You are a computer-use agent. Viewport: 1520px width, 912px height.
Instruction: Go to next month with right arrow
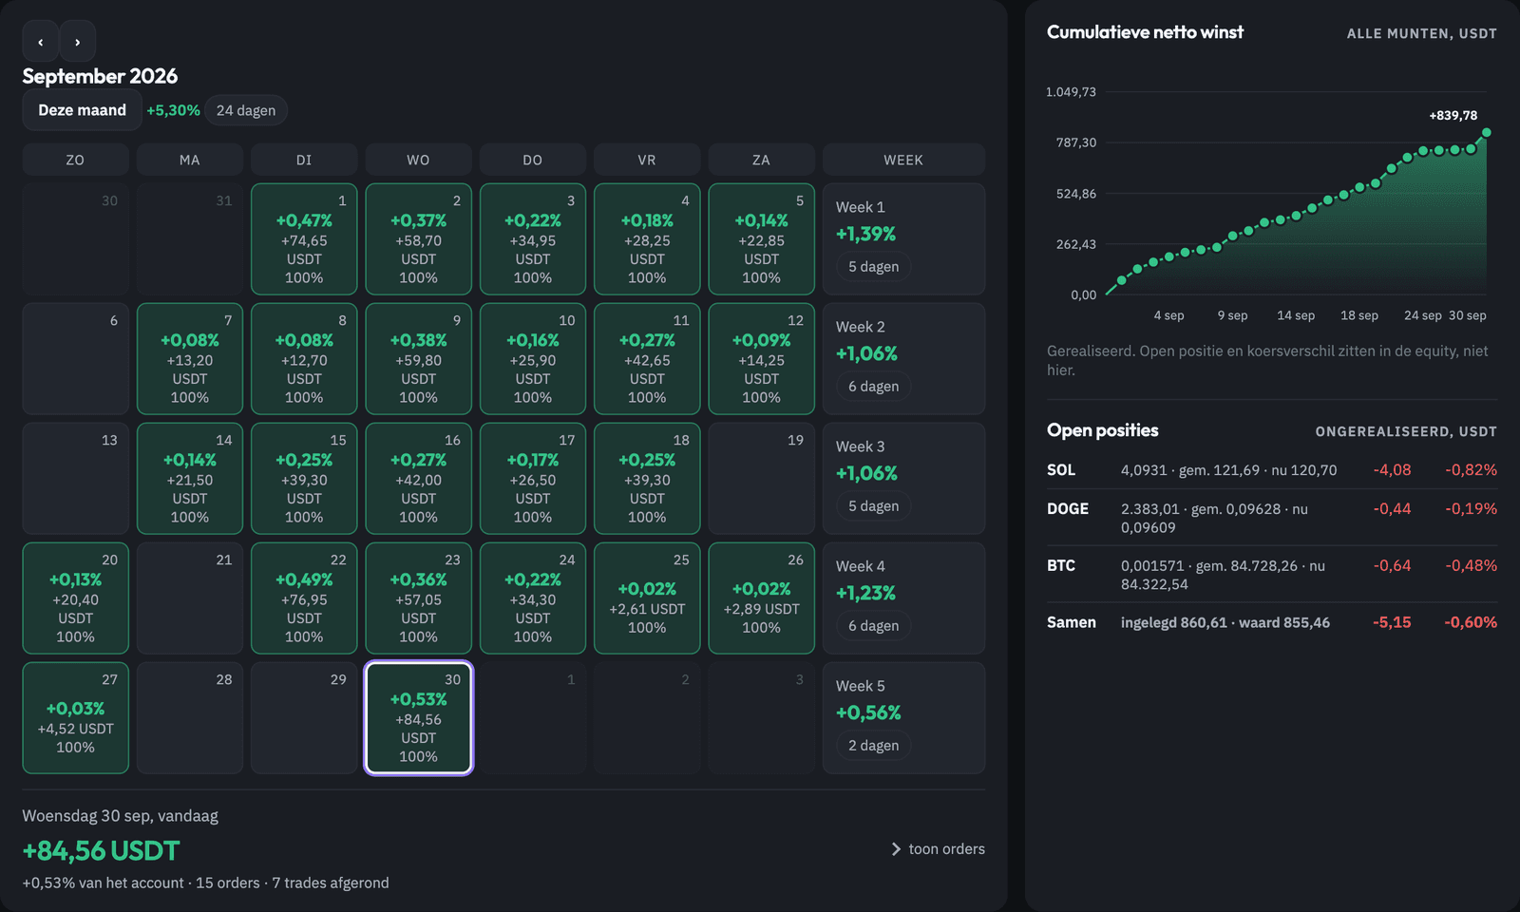[x=78, y=42]
